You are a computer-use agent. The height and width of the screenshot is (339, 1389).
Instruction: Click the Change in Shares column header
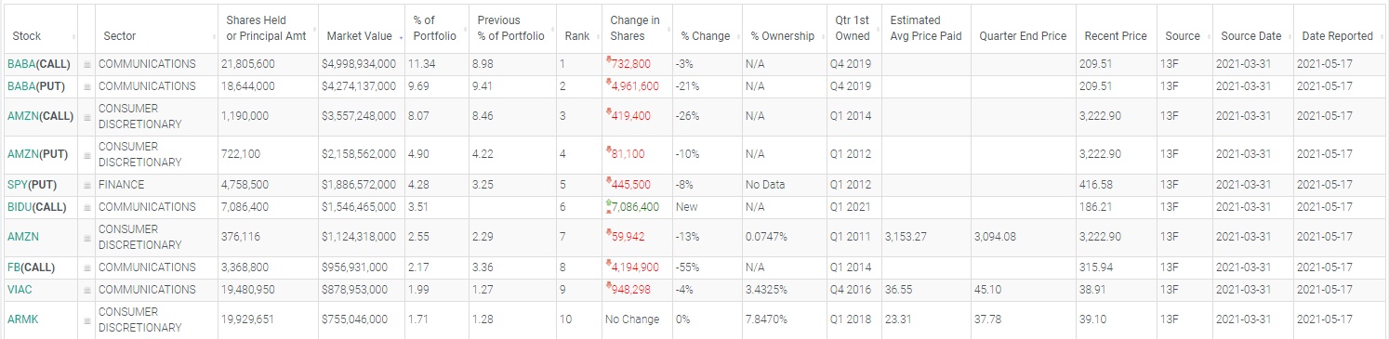pos(635,28)
